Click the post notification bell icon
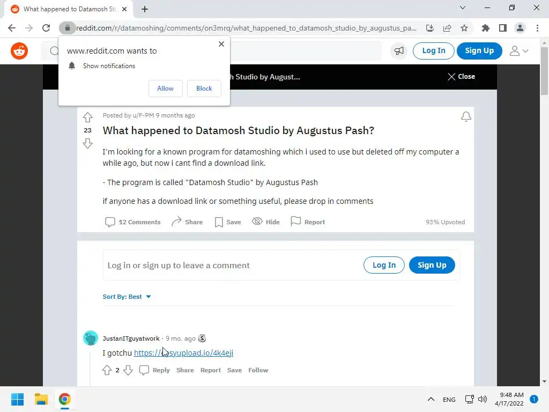 (466, 116)
